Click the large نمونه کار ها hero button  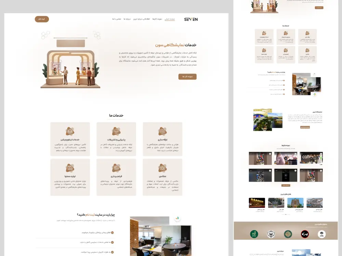(187, 77)
